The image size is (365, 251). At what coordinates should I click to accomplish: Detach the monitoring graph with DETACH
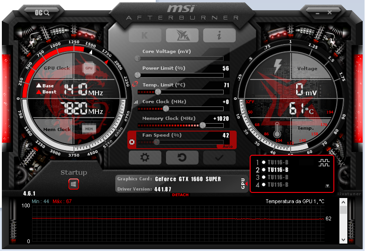tap(180, 195)
